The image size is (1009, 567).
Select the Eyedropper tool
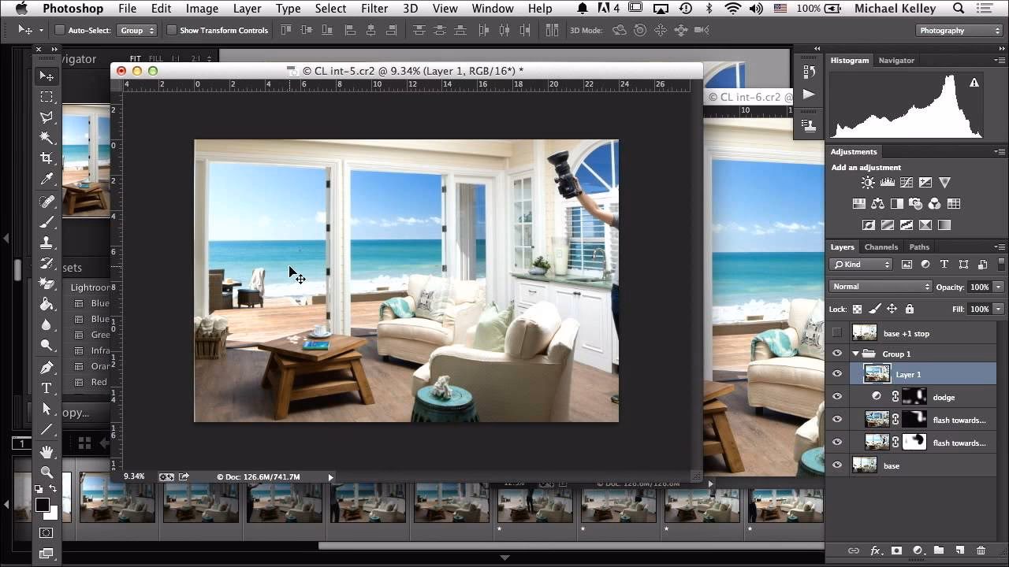pos(47,180)
